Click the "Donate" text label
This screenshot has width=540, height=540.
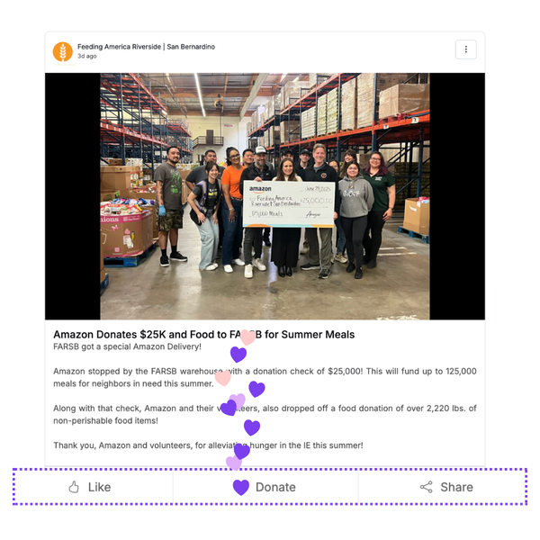(275, 487)
